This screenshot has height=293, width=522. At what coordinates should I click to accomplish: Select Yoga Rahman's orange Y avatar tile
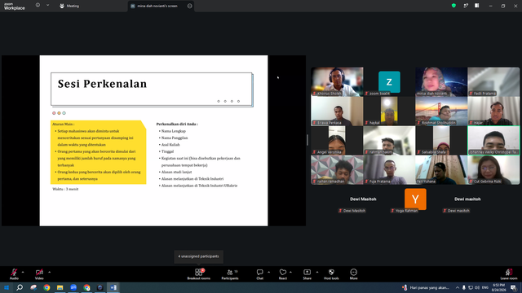(x=415, y=199)
